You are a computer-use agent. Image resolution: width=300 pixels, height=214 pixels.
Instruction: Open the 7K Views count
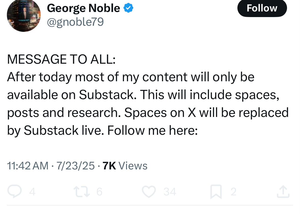[125, 166]
